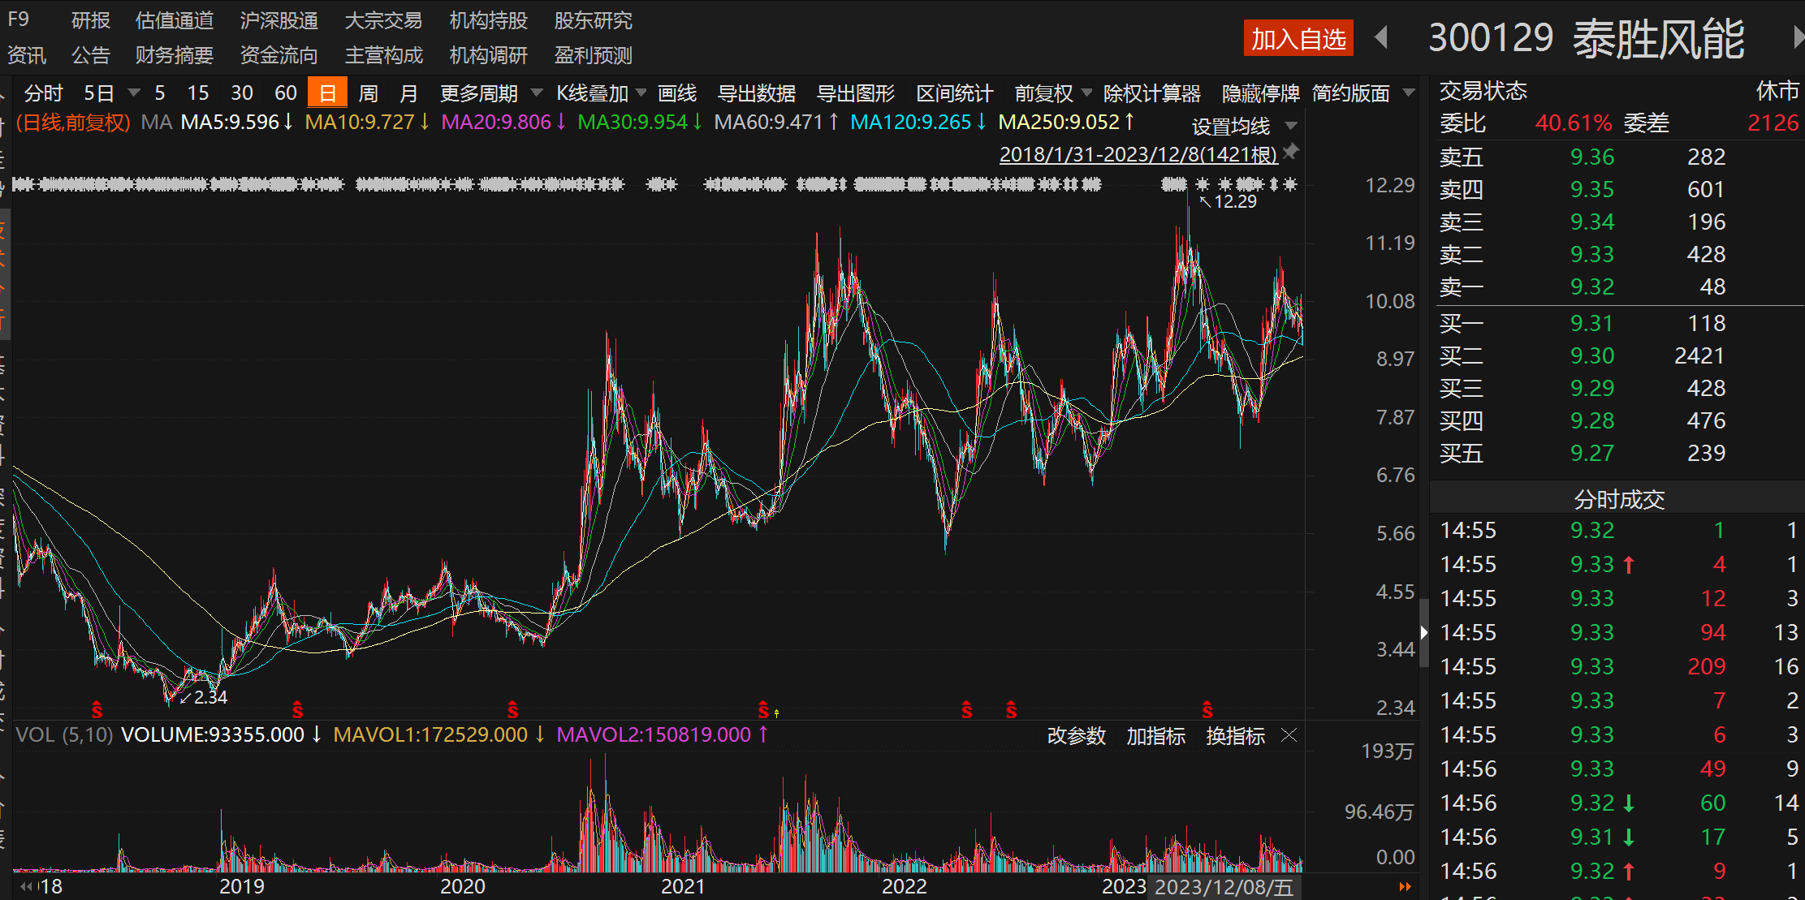The height and width of the screenshot is (900, 1805).
Task: Click the 2018/1/31-2023/12/8 date range link
Action: pos(1138,153)
